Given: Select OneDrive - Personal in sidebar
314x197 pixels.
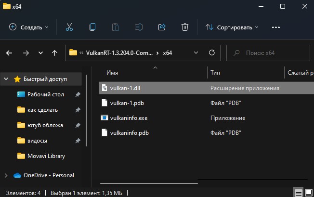Looking at the screenshot, I should pos(49,175).
